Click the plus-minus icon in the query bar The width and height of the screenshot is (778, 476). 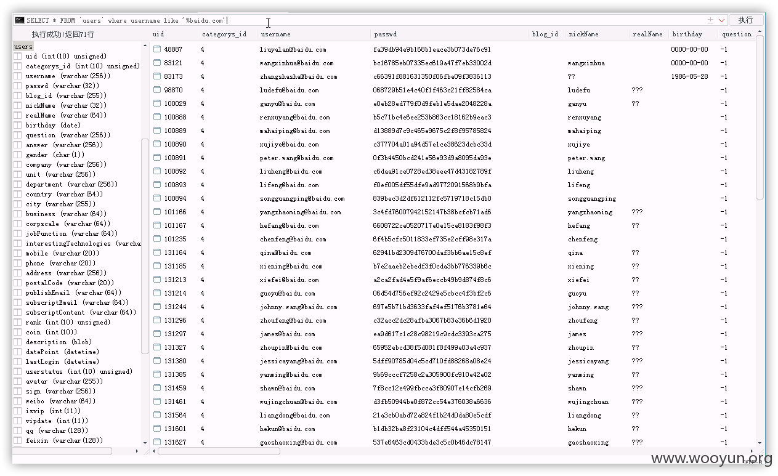click(x=710, y=20)
